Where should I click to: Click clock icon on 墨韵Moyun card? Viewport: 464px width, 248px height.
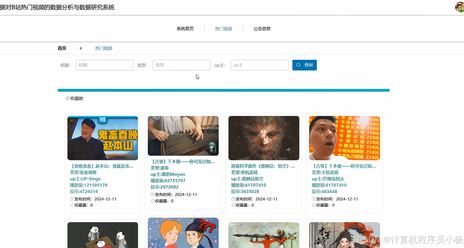[152, 194]
